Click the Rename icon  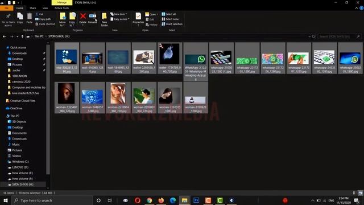(x=92, y=16)
